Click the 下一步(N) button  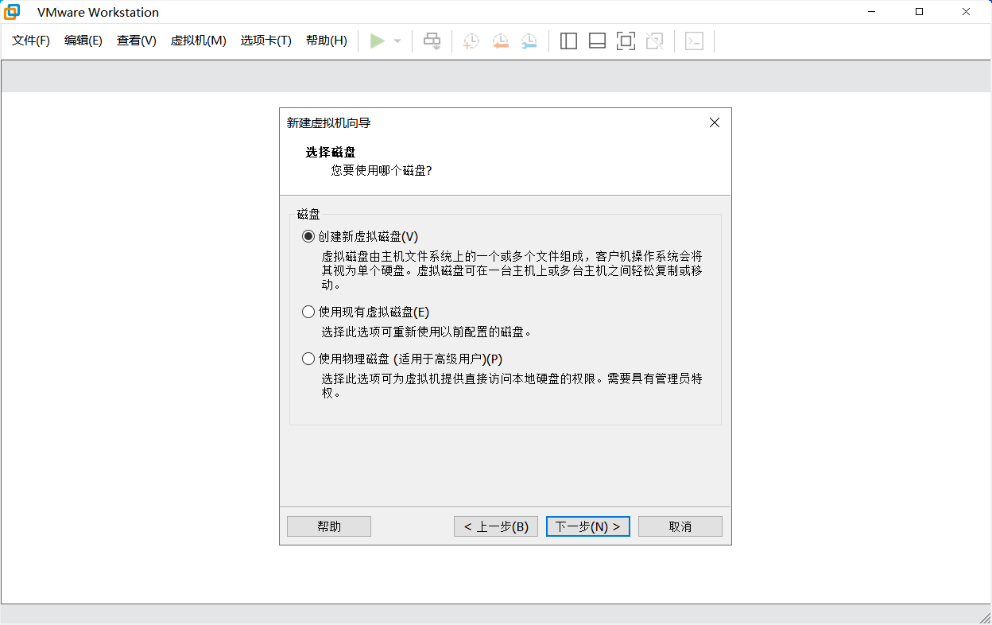point(587,526)
